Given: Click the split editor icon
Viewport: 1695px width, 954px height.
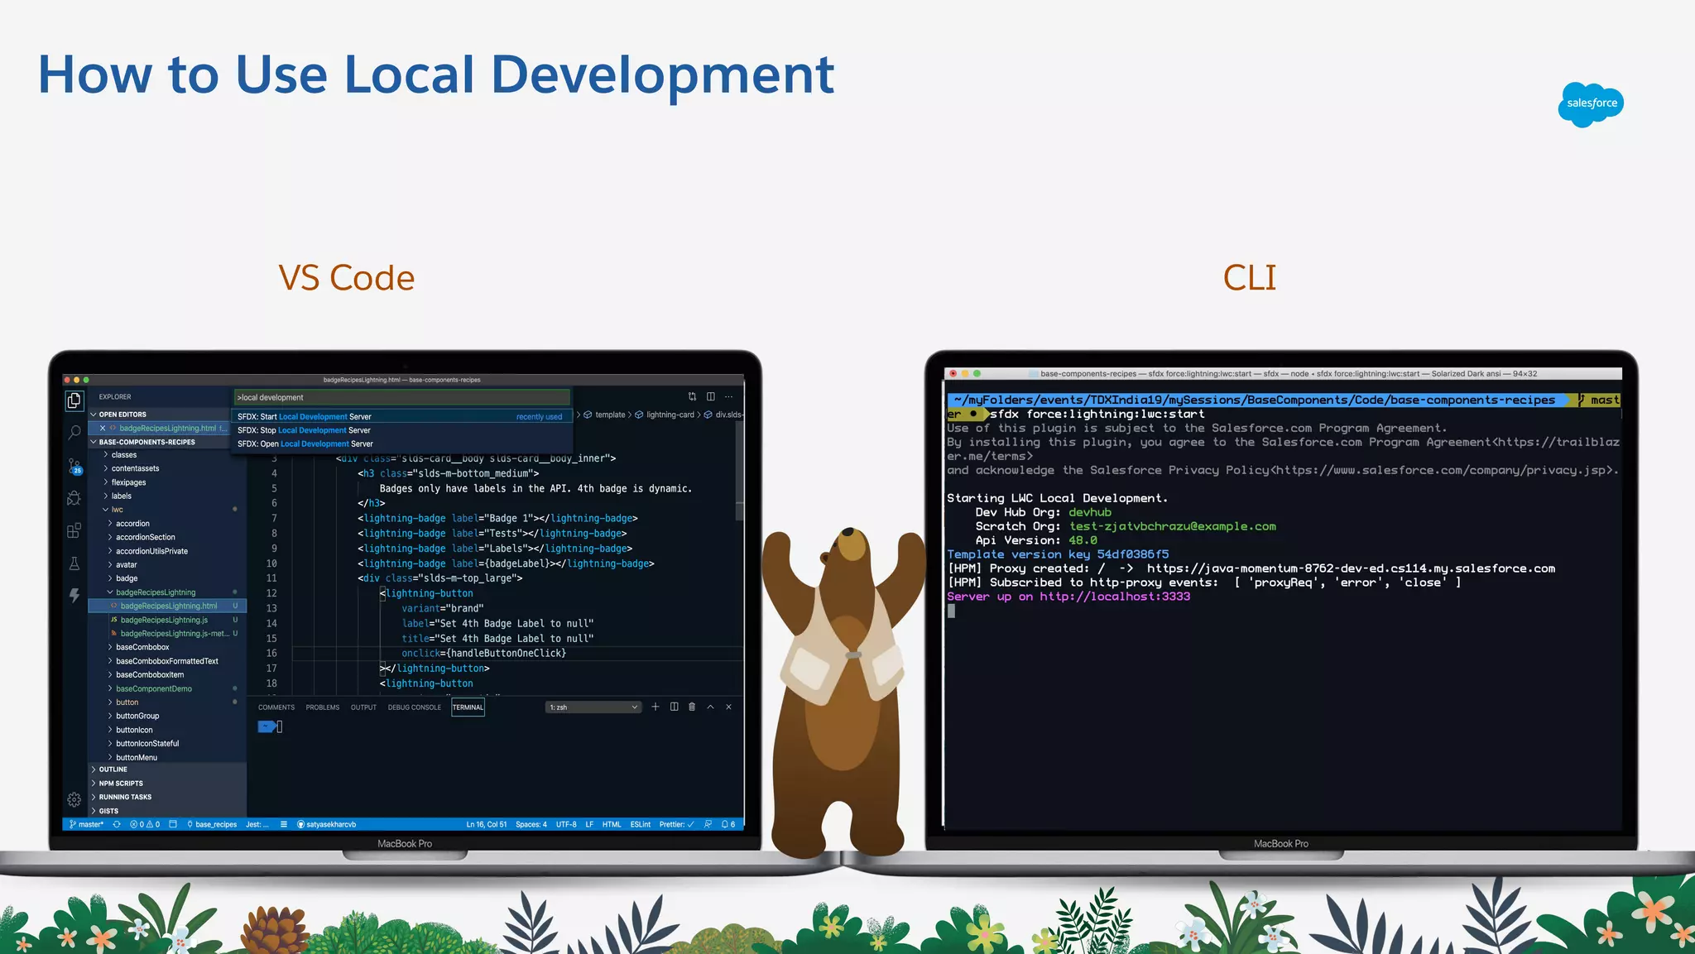Looking at the screenshot, I should tap(710, 397).
